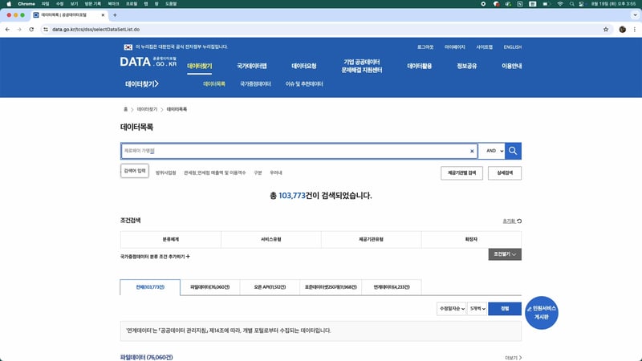Click the blue magnifier search button
This screenshot has height=361, width=642.
514,151
